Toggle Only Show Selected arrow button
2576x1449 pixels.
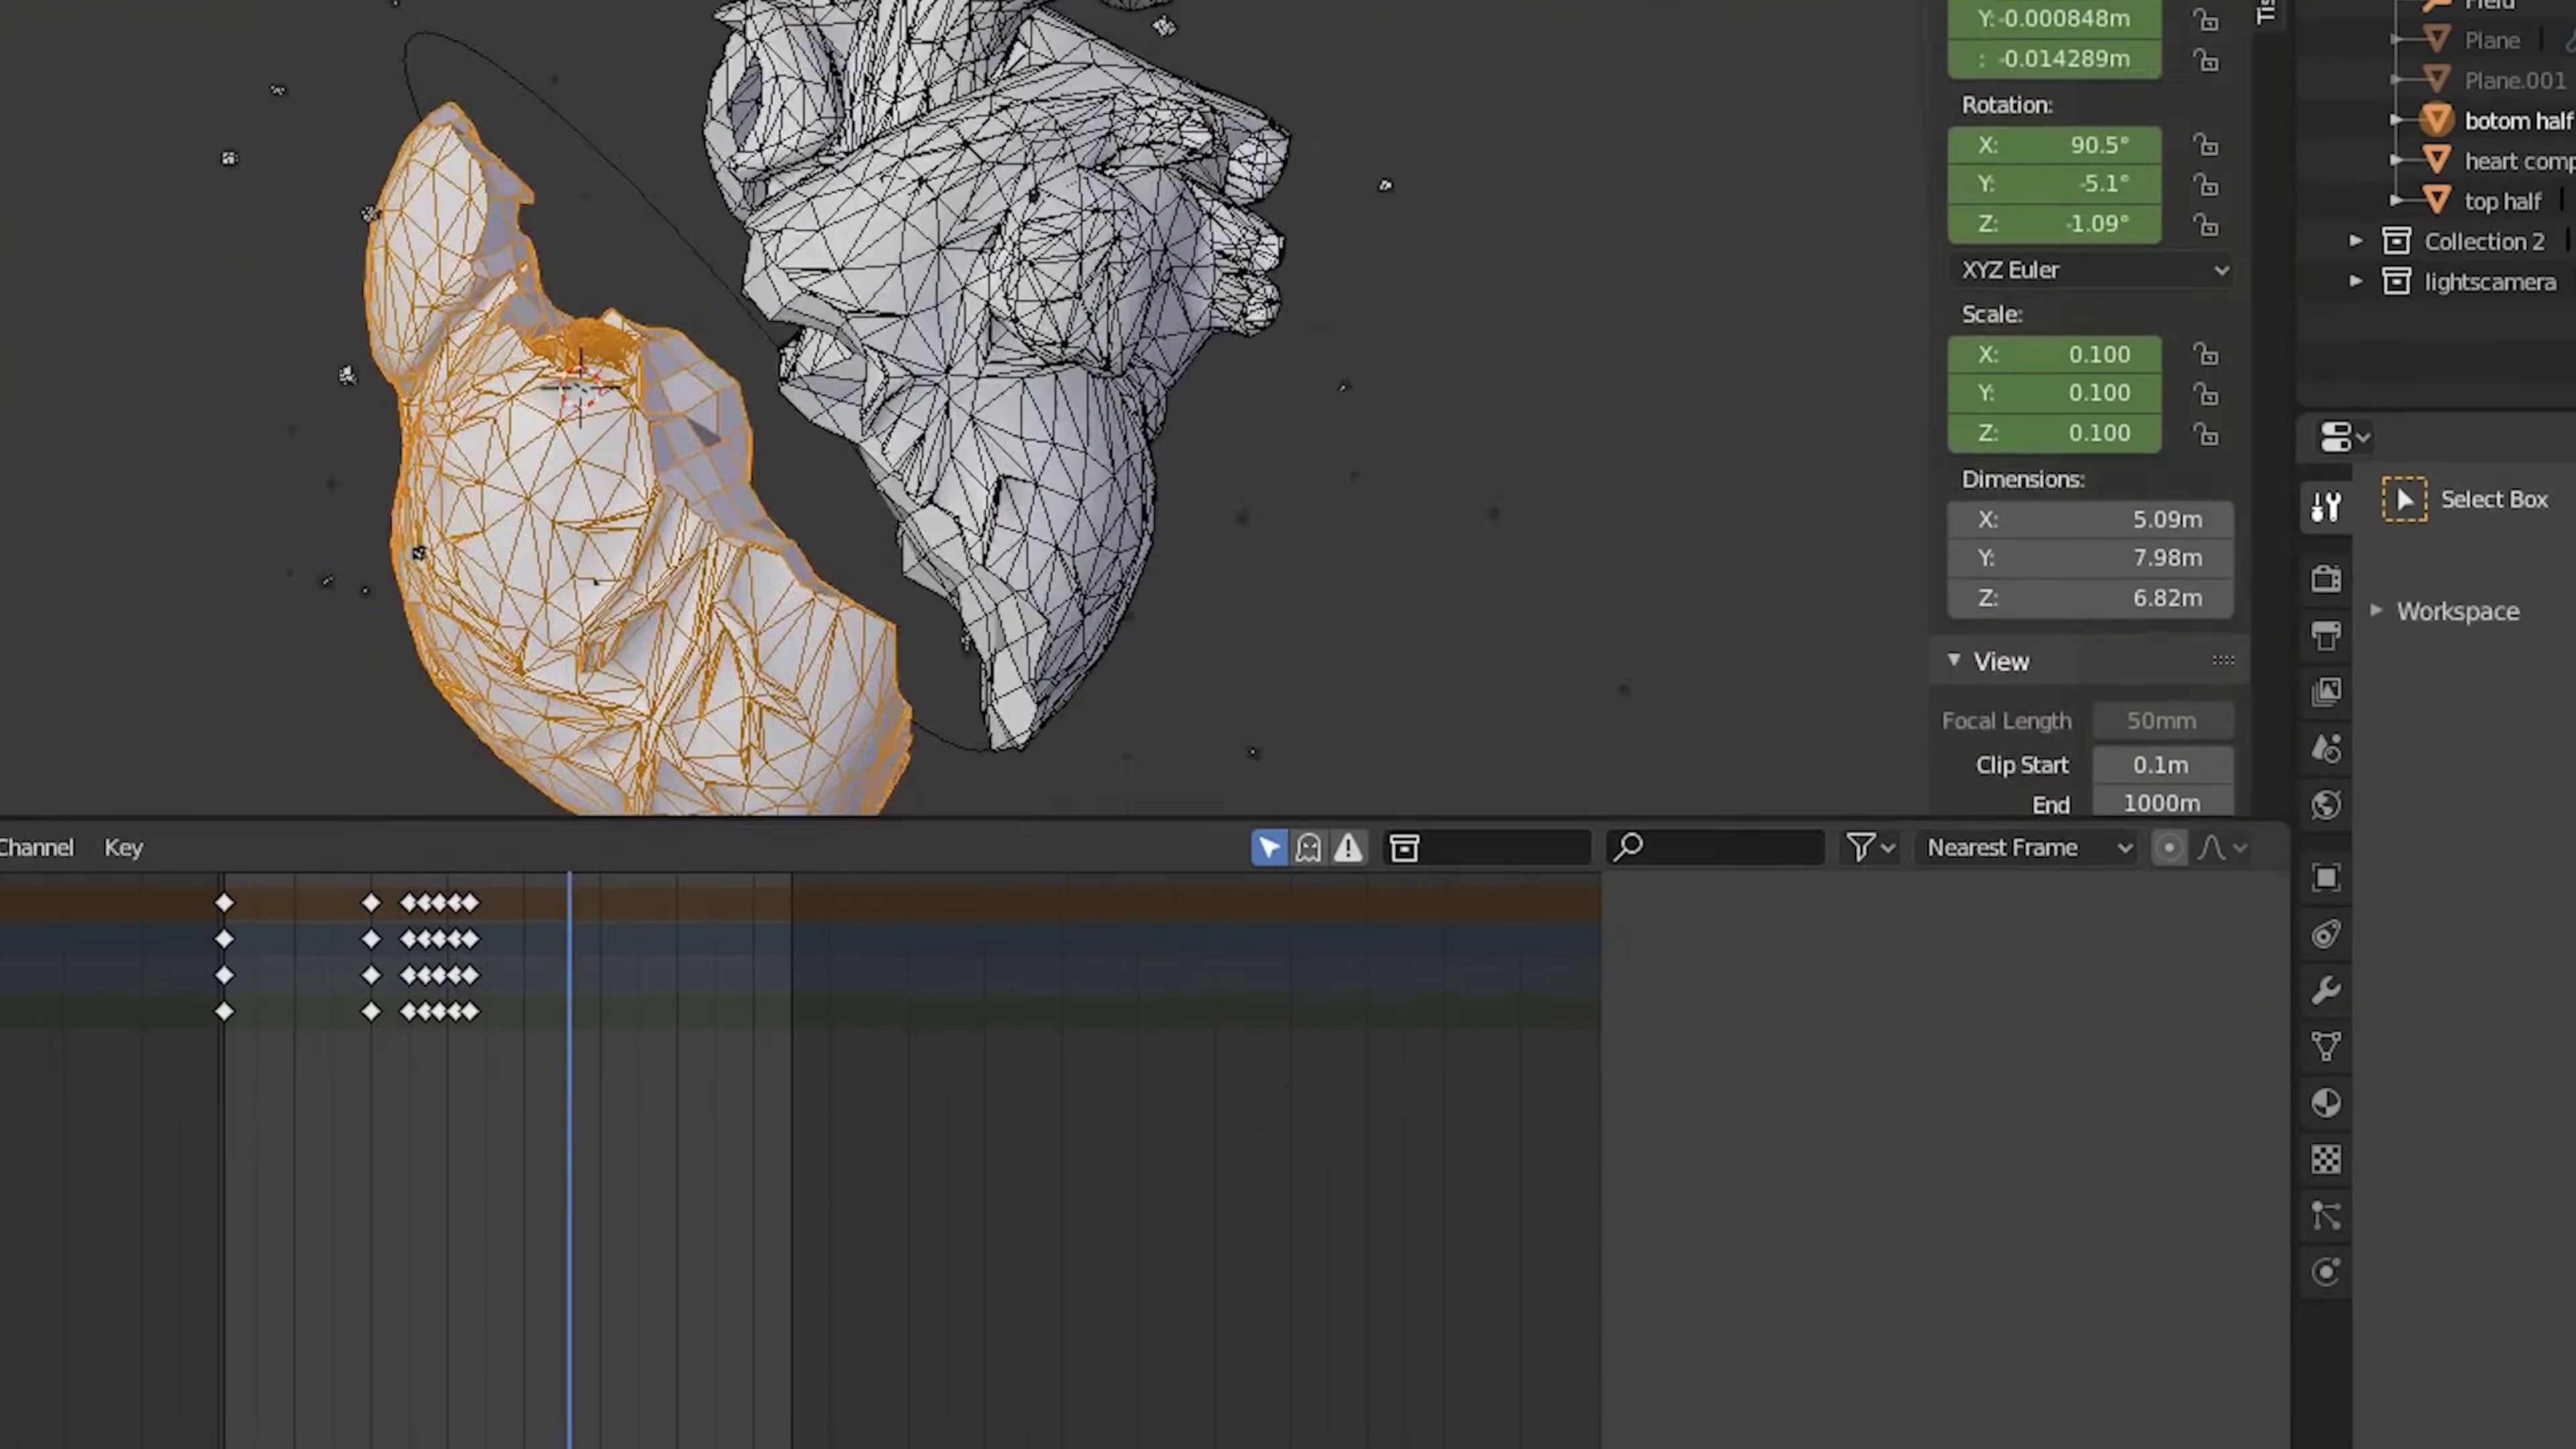click(1269, 848)
